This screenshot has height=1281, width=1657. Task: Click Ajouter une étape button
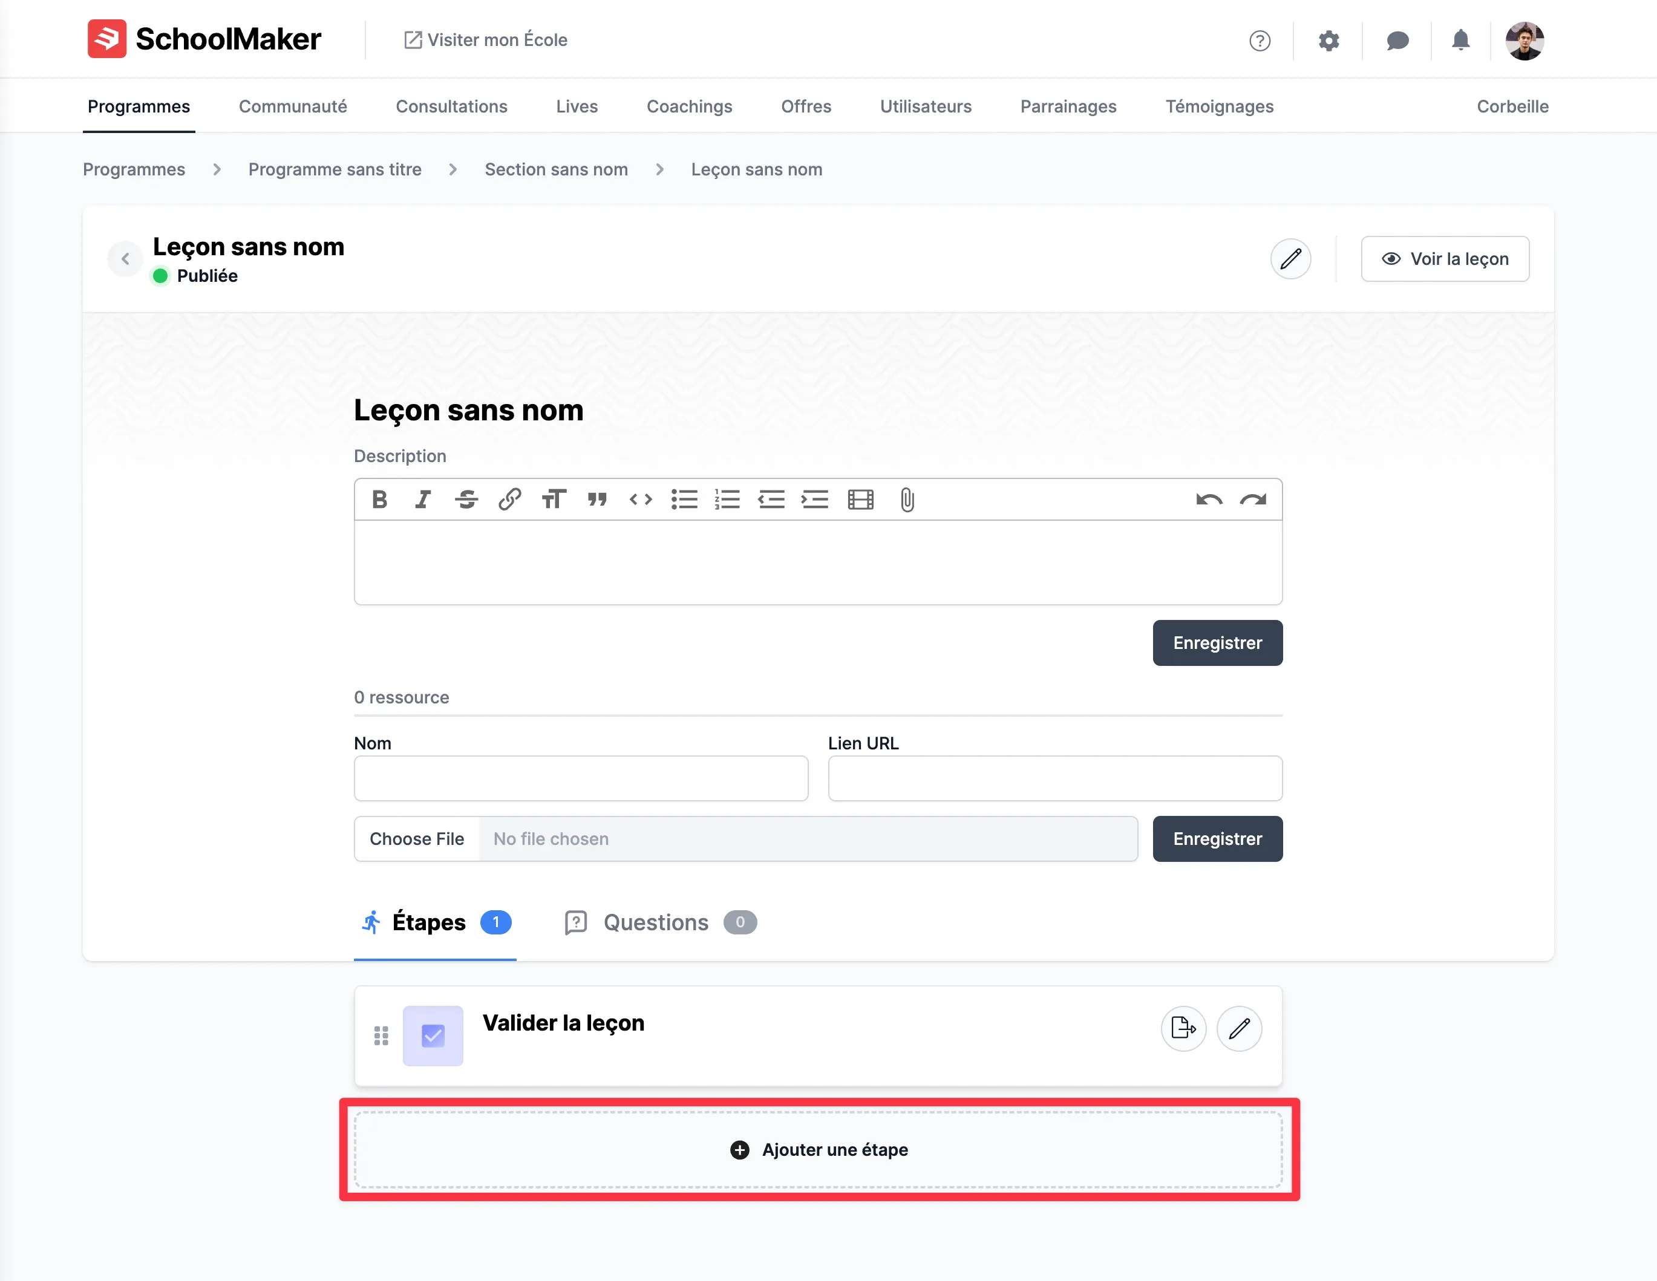pyautogui.click(x=818, y=1149)
